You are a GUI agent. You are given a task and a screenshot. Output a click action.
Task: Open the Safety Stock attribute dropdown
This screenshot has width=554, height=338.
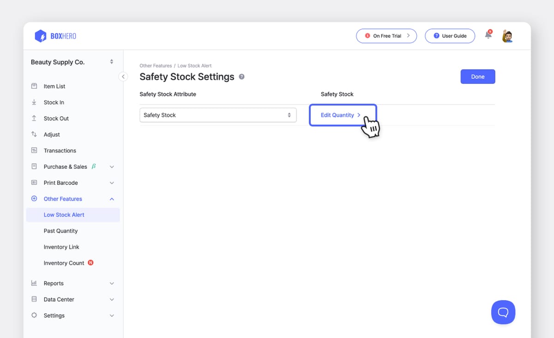(218, 115)
